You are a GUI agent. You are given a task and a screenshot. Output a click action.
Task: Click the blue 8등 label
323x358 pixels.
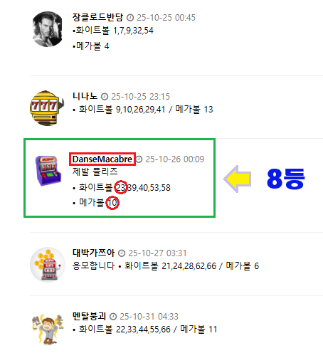pos(286,179)
